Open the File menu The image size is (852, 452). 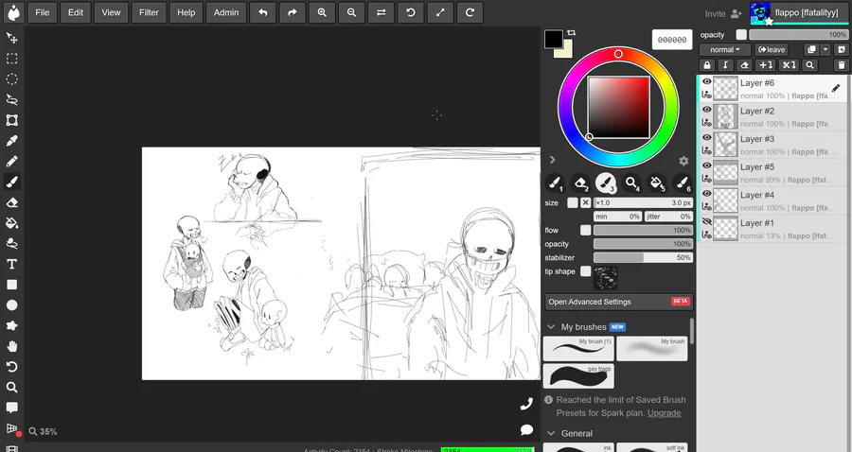(43, 12)
